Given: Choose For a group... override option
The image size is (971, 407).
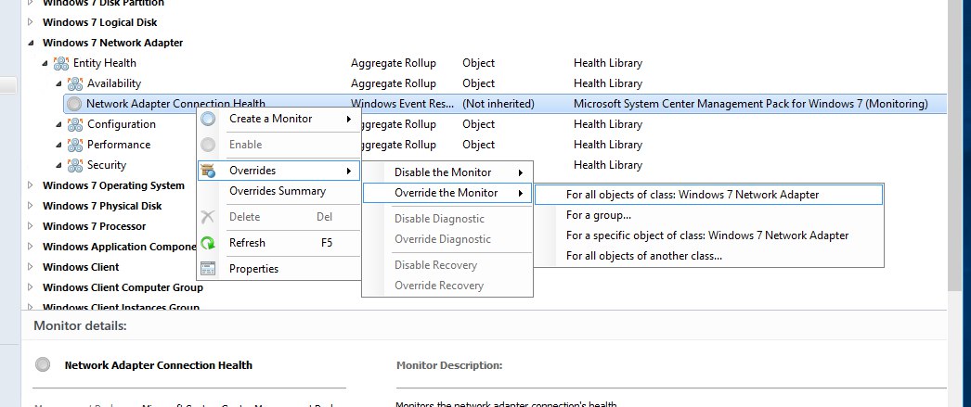Looking at the screenshot, I should (708, 215).
